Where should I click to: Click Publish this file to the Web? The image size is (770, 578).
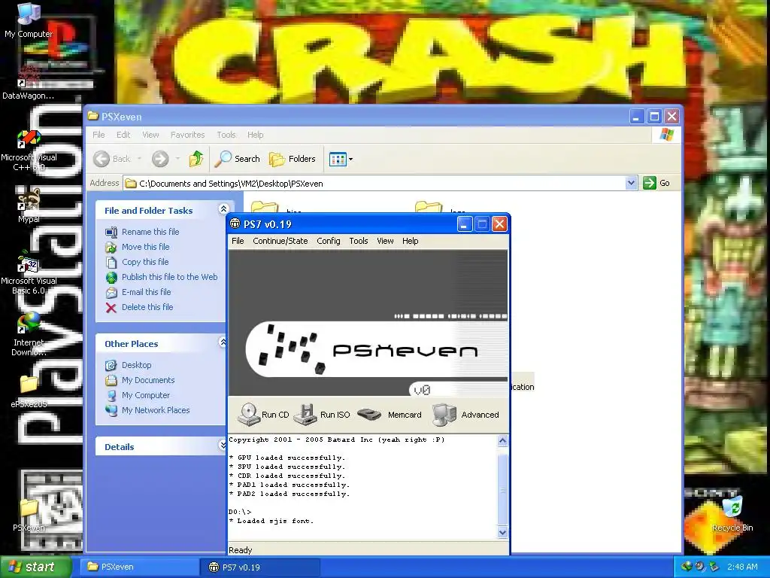[169, 277]
